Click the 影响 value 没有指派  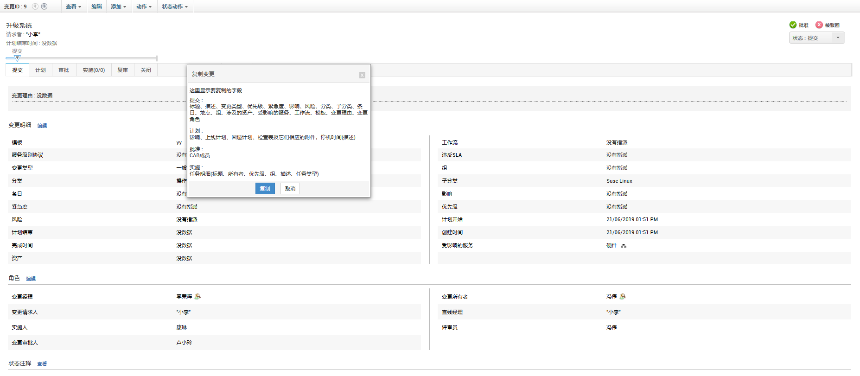click(617, 194)
